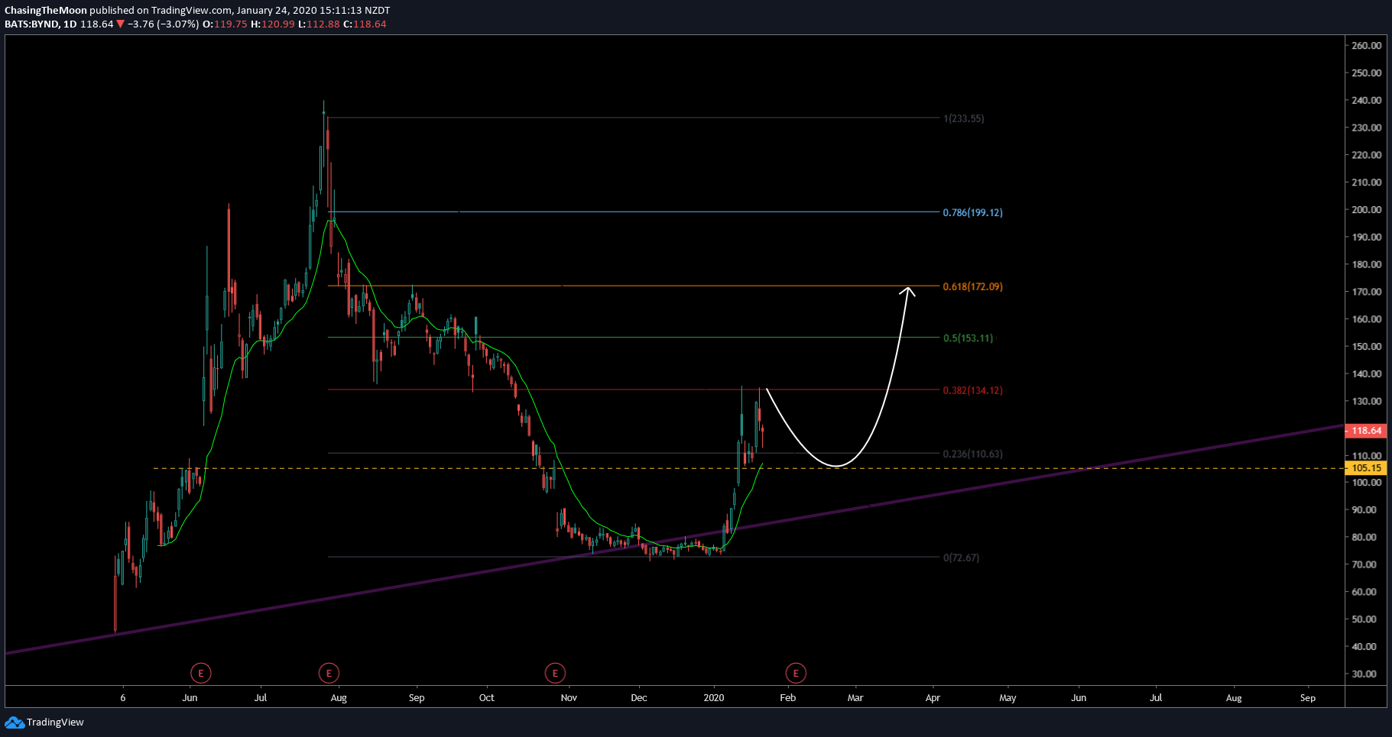The height and width of the screenshot is (737, 1392).
Task: Click the Feb date axis label
Action: (x=787, y=697)
